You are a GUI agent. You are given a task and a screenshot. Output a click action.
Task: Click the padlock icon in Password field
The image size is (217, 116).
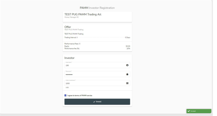[x=127, y=74]
